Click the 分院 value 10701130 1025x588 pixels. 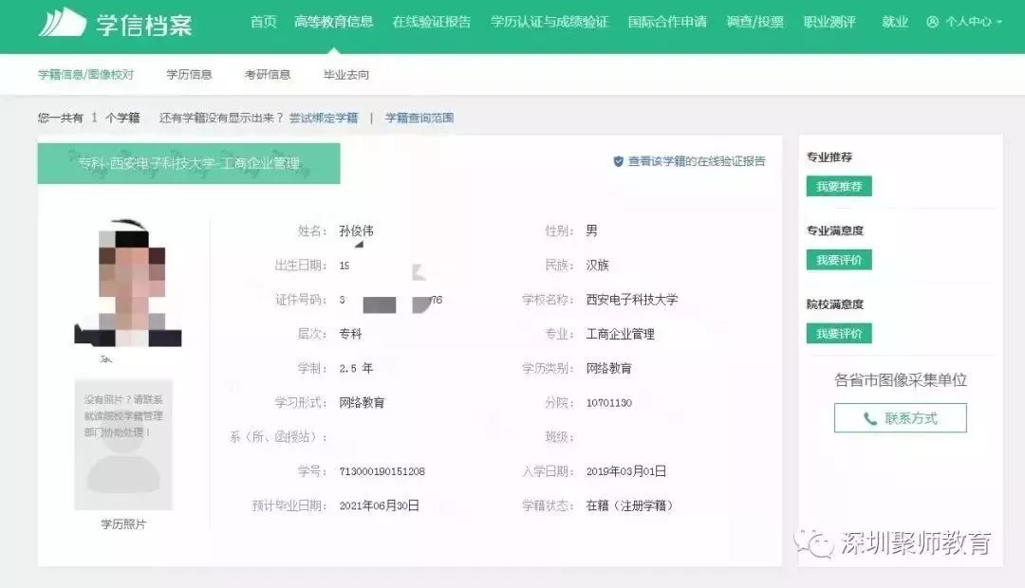pyautogui.click(x=608, y=402)
